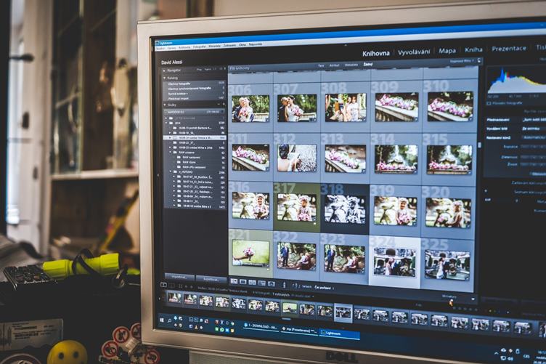This screenshot has height=364, width=546.
Task: Expand the Navigátor panel
Action: (x=164, y=70)
